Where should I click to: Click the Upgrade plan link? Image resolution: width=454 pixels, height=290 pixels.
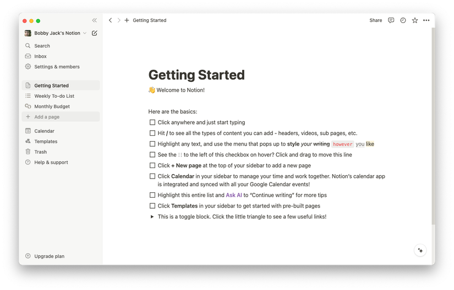(x=49, y=256)
